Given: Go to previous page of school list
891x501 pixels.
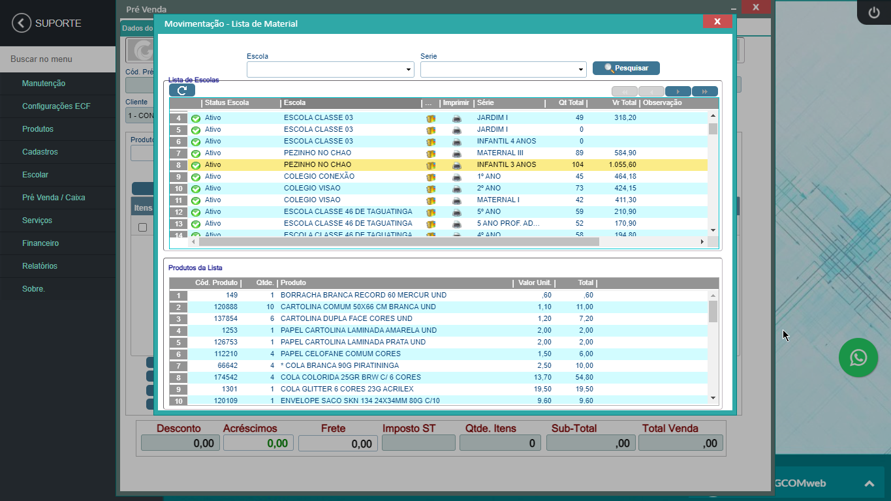Looking at the screenshot, I should point(651,91).
